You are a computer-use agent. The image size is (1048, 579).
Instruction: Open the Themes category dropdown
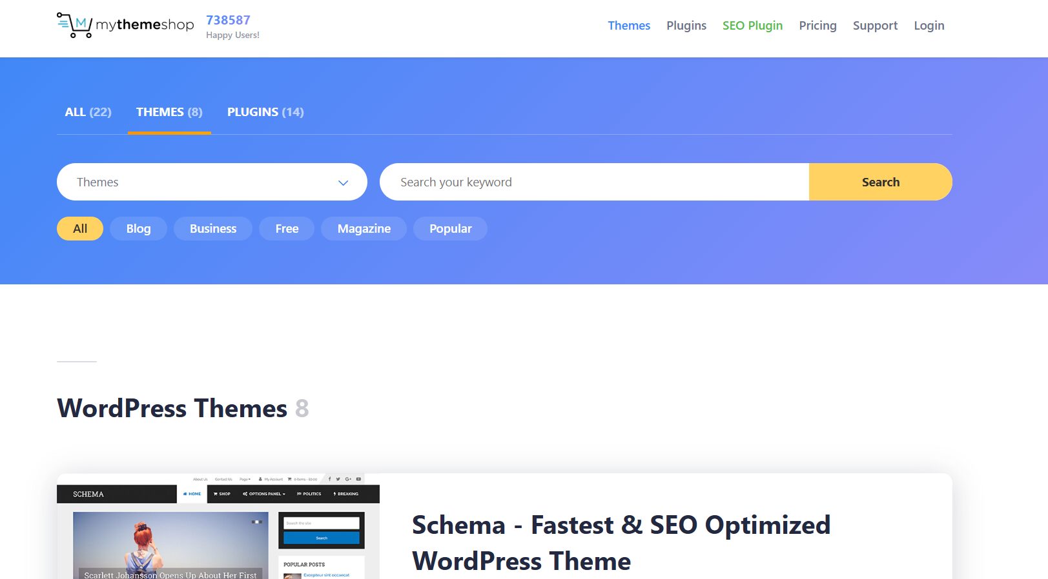(x=212, y=182)
